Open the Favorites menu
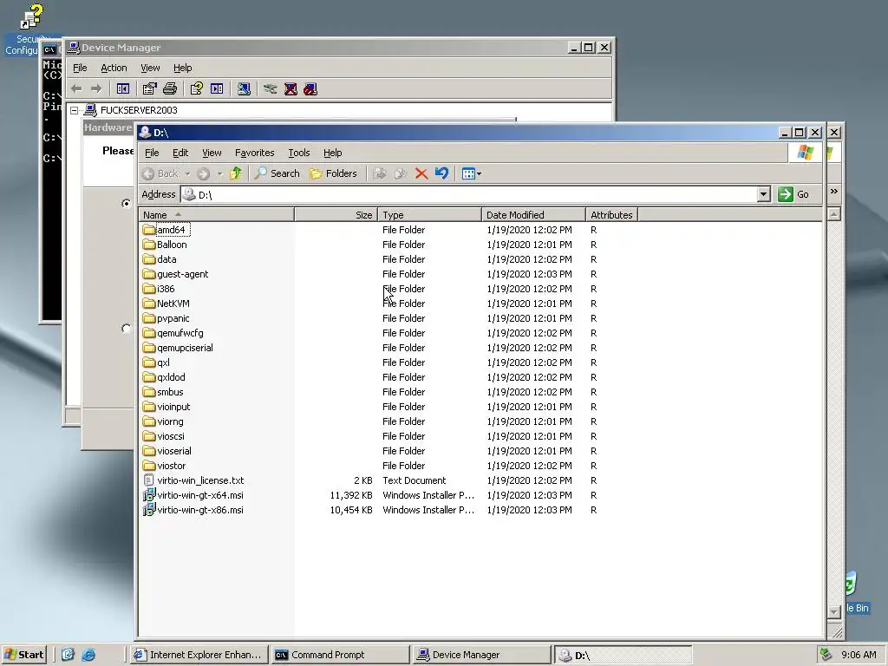Image resolution: width=888 pixels, height=666 pixels. (254, 153)
